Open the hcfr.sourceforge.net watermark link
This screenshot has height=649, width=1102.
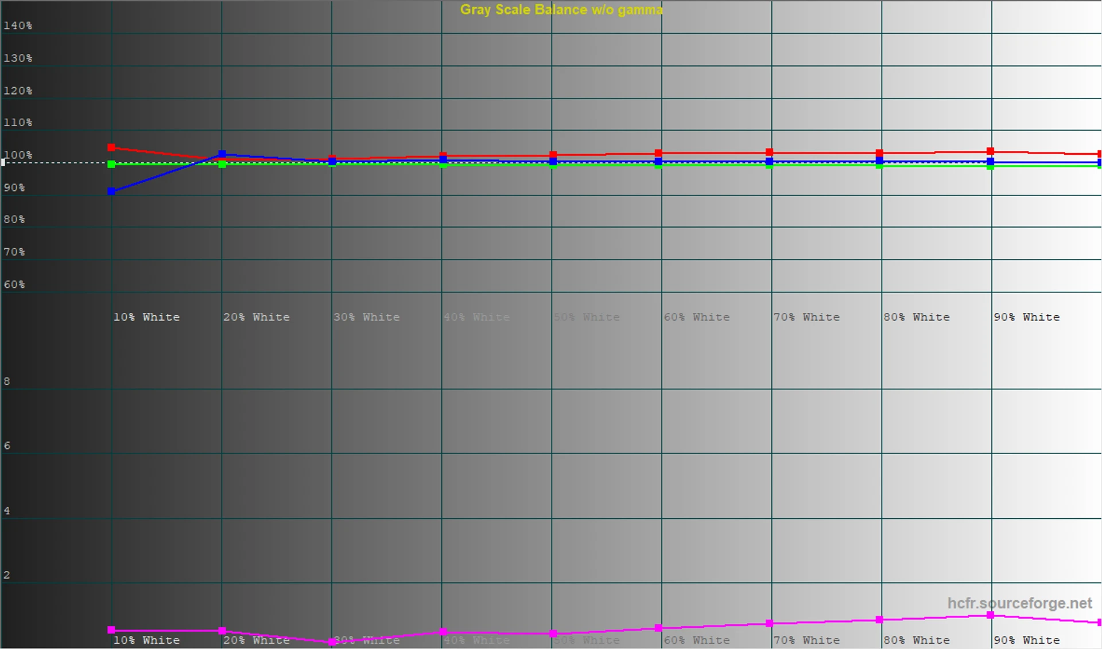tap(1019, 603)
